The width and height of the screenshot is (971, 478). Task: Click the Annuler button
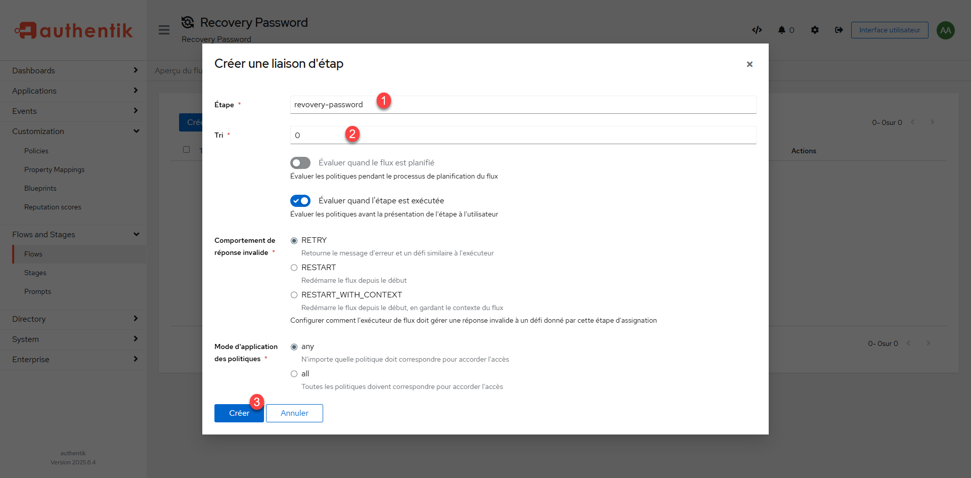[x=294, y=413]
